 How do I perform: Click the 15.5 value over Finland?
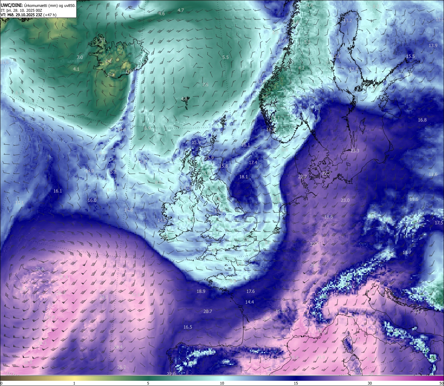click(x=410, y=56)
